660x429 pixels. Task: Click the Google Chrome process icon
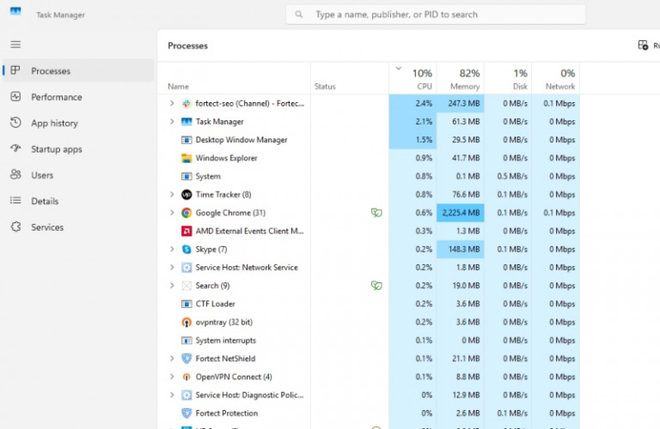click(186, 213)
